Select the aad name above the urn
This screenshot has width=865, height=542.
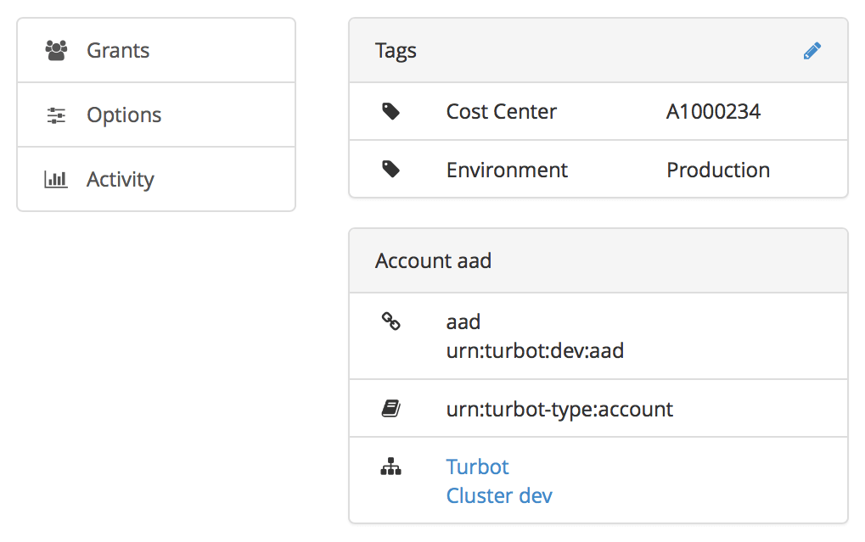[x=463, y=322]
